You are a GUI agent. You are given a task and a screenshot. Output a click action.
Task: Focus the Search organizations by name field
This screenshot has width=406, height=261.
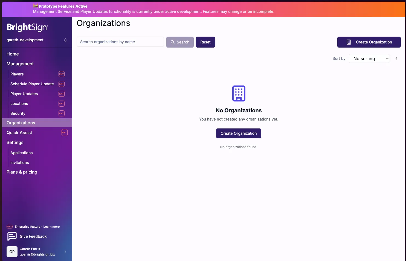click(x=120, y=42)
